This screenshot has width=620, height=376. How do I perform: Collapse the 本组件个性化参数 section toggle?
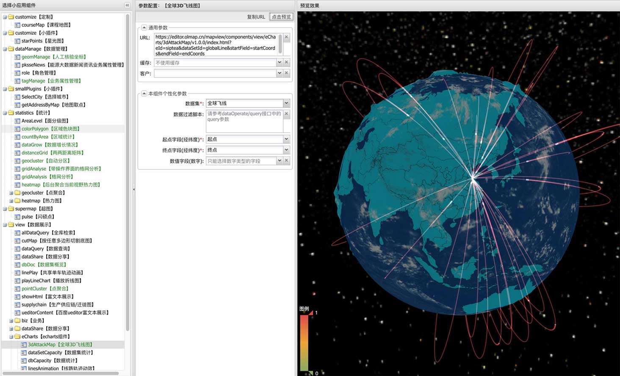pyautogui.click(x=144, y=94)
